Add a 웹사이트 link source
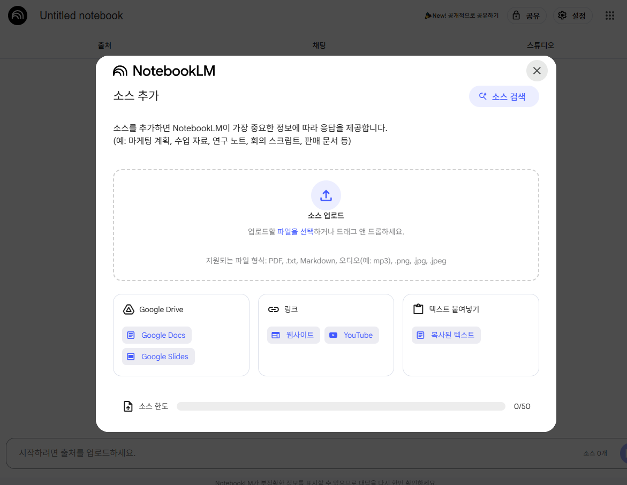 293,335
